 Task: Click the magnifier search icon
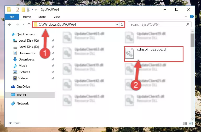point(188,24)
